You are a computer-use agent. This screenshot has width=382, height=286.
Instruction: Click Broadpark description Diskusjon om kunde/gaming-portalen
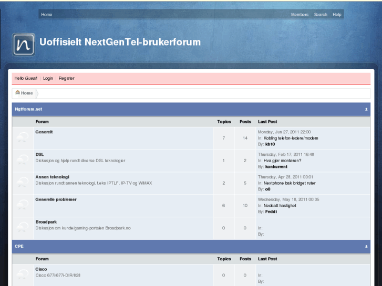click(x=83, y=228)
